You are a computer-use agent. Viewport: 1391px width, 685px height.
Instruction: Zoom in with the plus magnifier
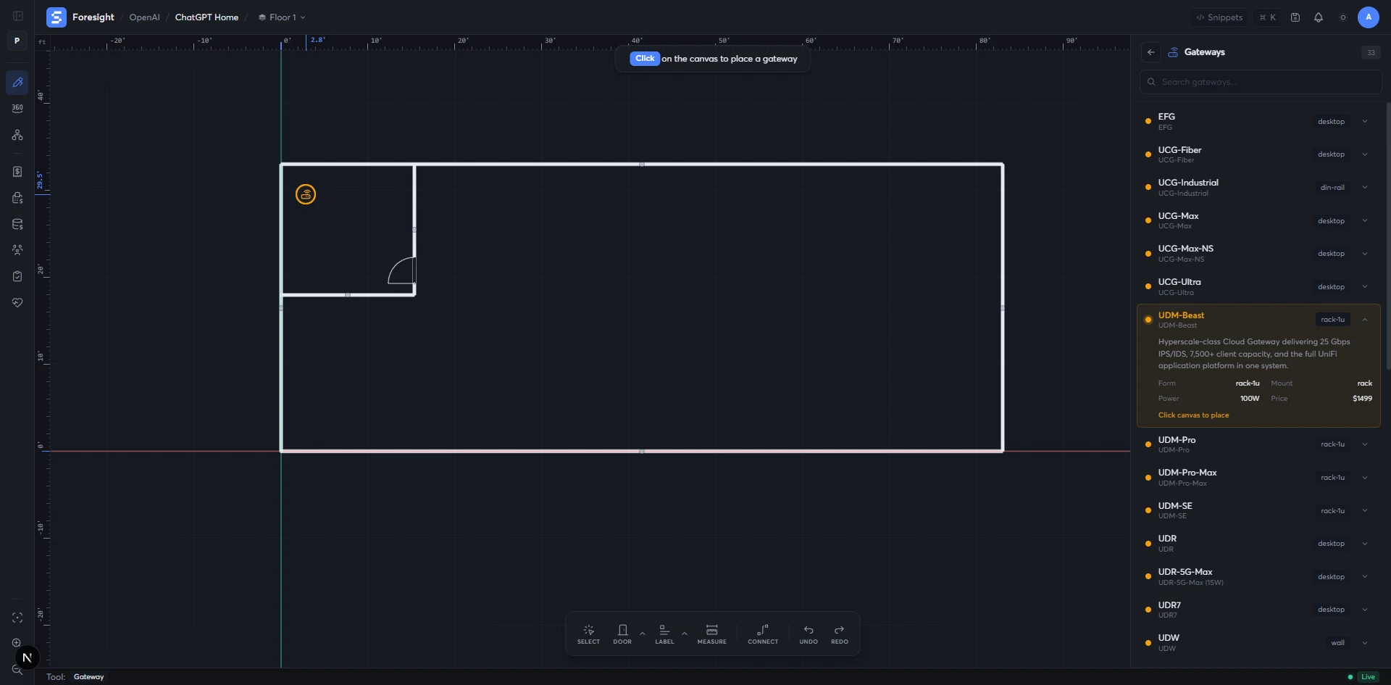coord(17,643)
